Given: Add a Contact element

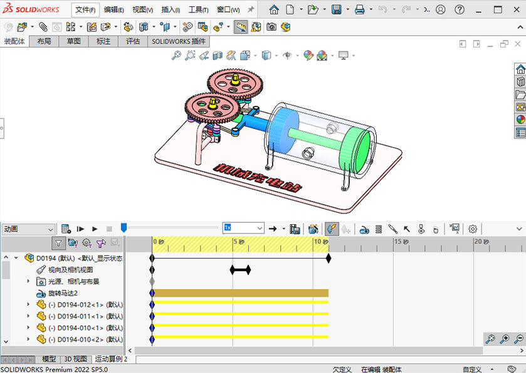Looking at the screenshot, I should point(421,229).
